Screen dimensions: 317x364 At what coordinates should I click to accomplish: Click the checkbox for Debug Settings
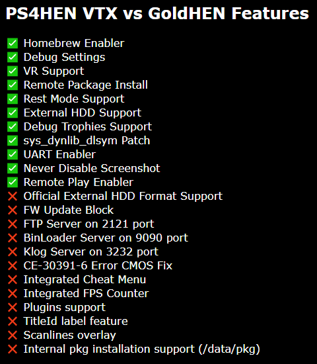pyautogui.click(x=13, y=57)
